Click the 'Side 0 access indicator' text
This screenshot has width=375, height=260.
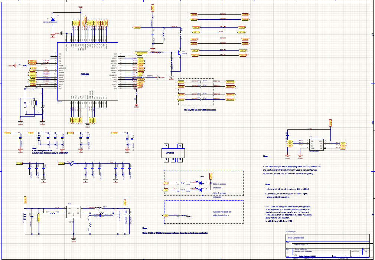(219, 186)
